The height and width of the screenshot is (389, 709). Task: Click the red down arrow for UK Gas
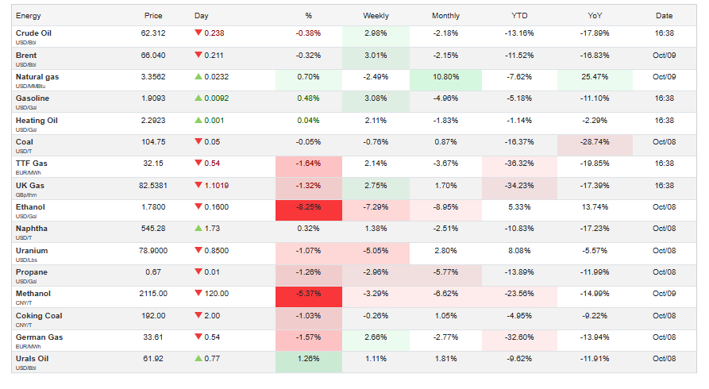tap(198, 186)
